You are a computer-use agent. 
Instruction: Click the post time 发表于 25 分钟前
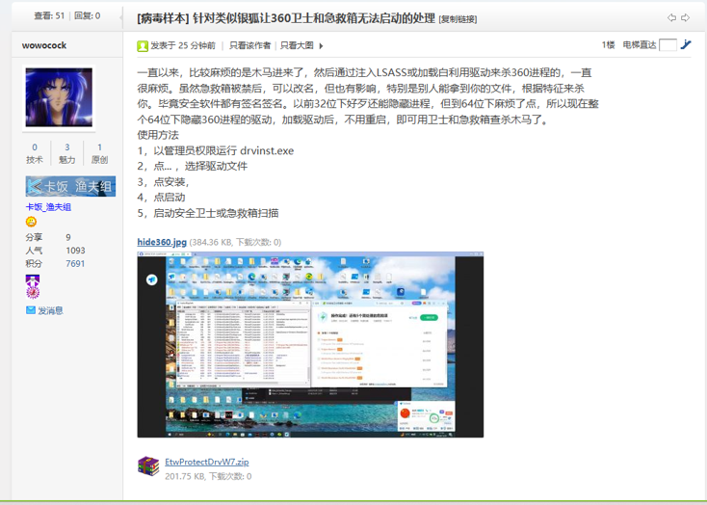click(x=183, y=45)
